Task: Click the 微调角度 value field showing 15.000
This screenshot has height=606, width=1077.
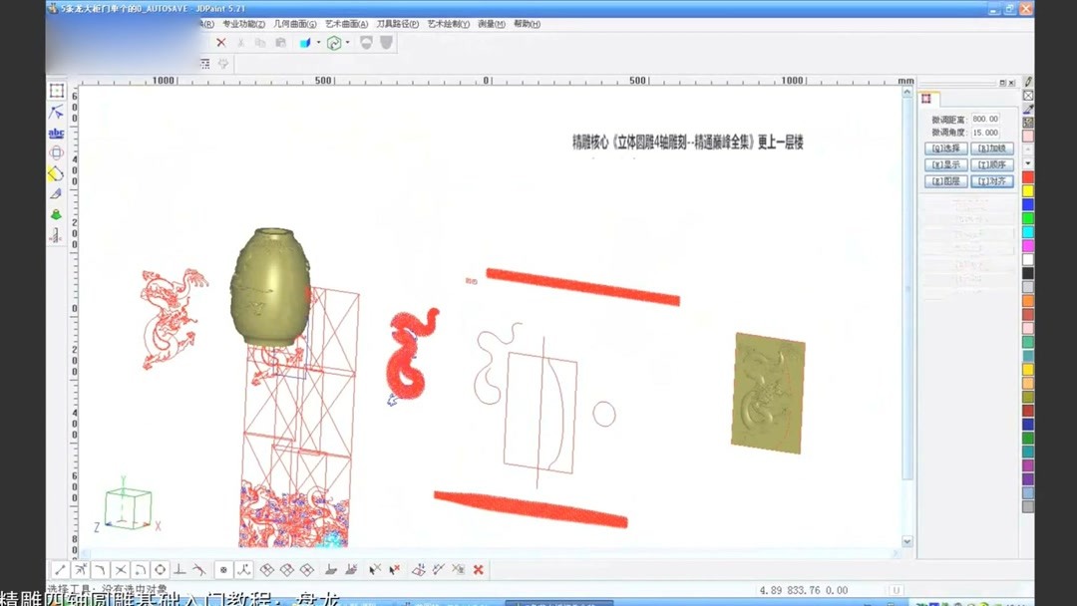Action: pos(985,133)
